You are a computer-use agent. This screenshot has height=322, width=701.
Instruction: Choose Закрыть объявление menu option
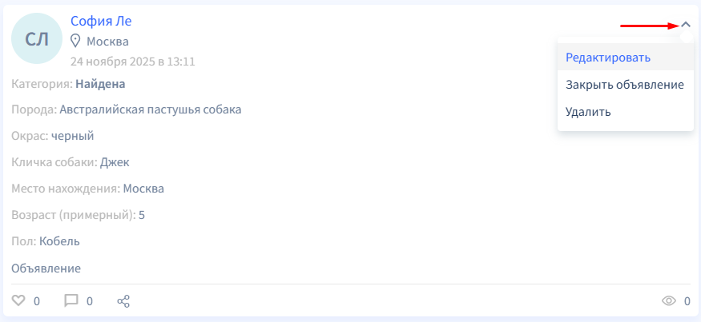626,85
